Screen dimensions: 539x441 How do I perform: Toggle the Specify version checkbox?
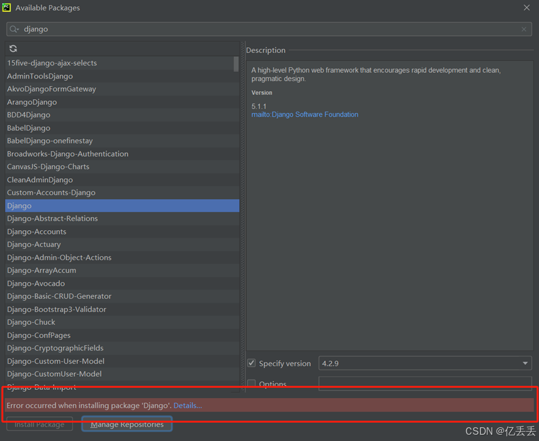pos(252,363)
